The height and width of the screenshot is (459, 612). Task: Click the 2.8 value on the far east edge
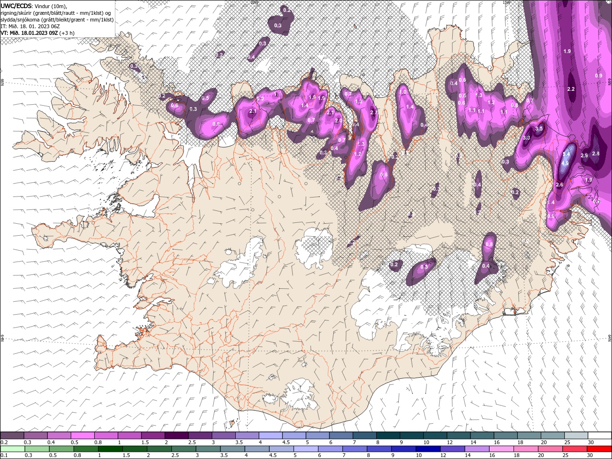596,153
